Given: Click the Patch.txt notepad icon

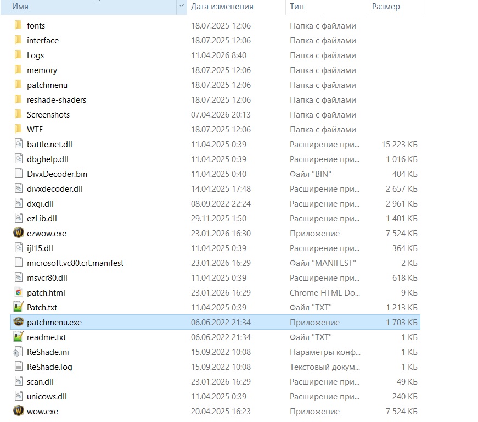Looking at the screenshot, I should pos(18,307).
